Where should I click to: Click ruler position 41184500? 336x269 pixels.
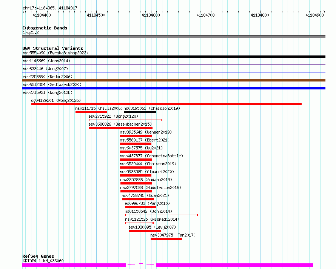pyautogui.click(x=96, y=15)
